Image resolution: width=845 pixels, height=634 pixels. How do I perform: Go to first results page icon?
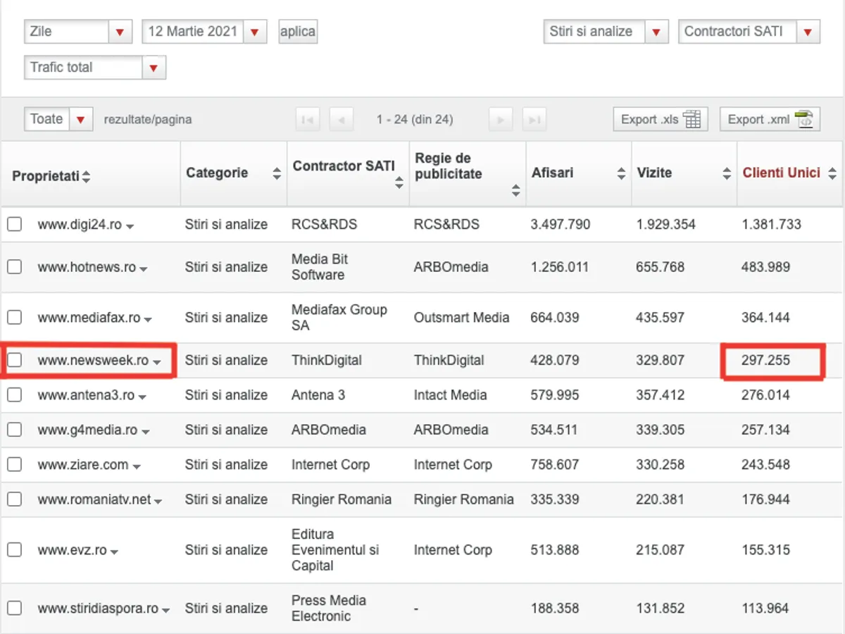(x=307, y=120)
